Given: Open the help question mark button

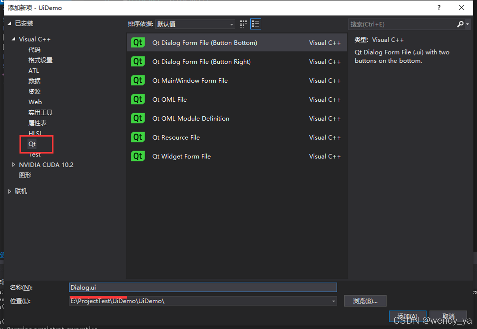Looking at the screenshot, I should coord(439,8).
